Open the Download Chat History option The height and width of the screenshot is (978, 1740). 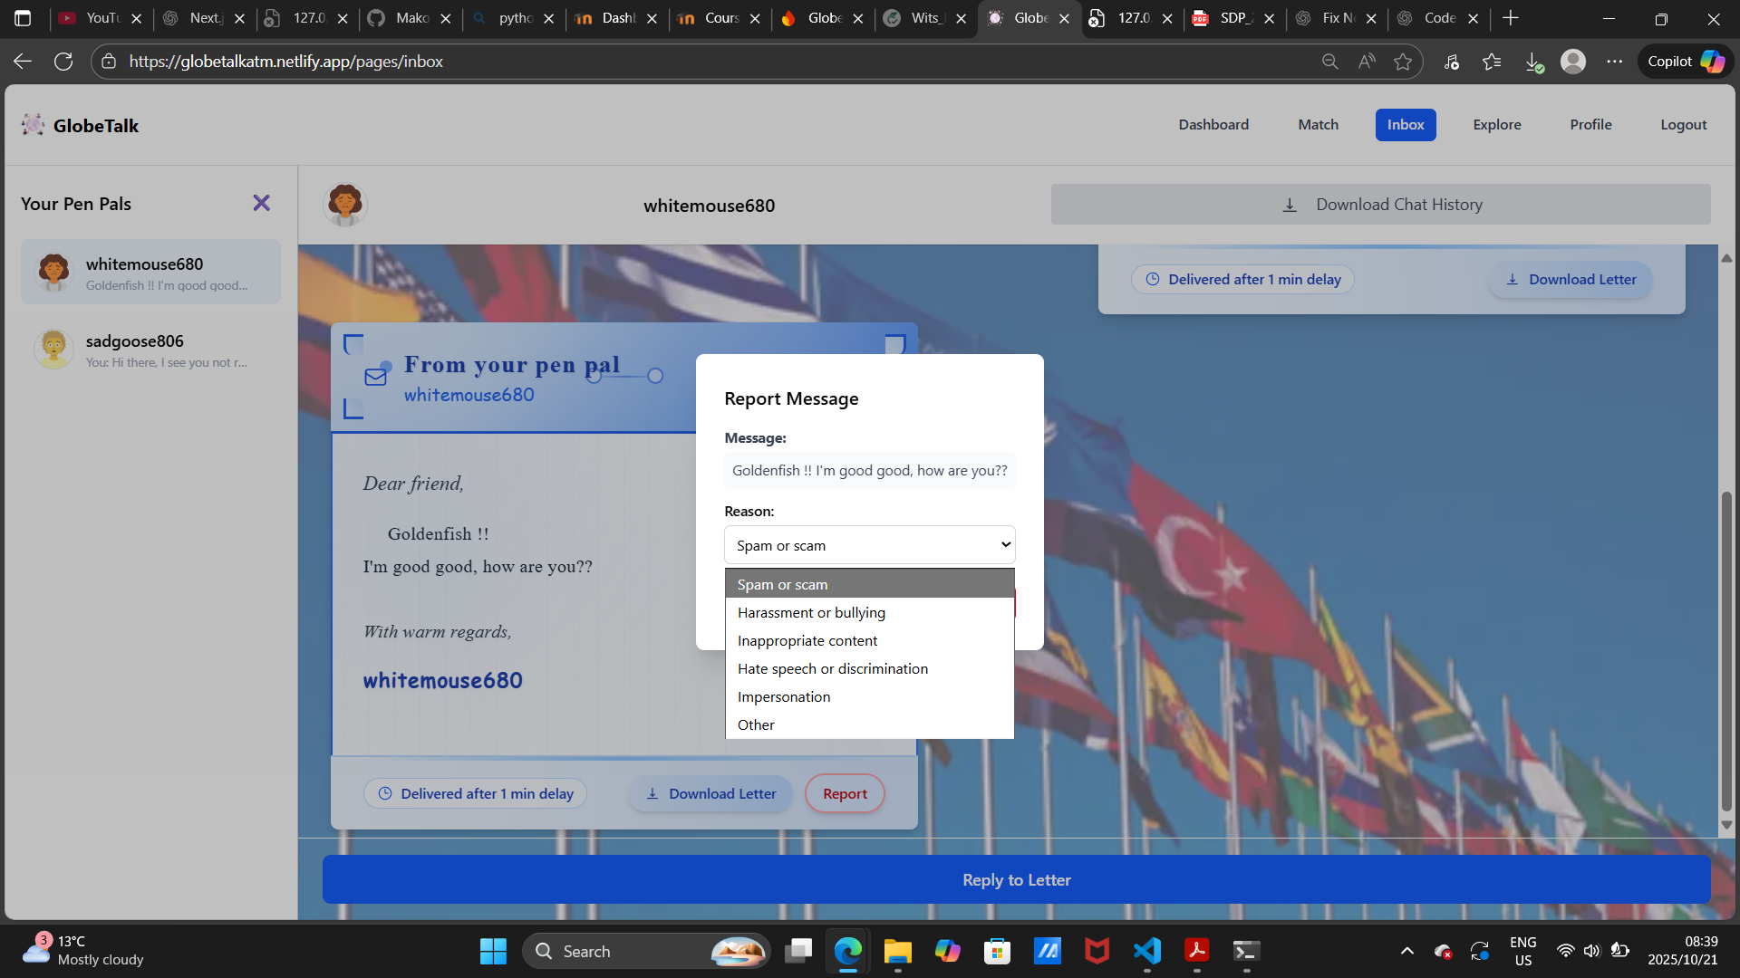coord(1381,204)
